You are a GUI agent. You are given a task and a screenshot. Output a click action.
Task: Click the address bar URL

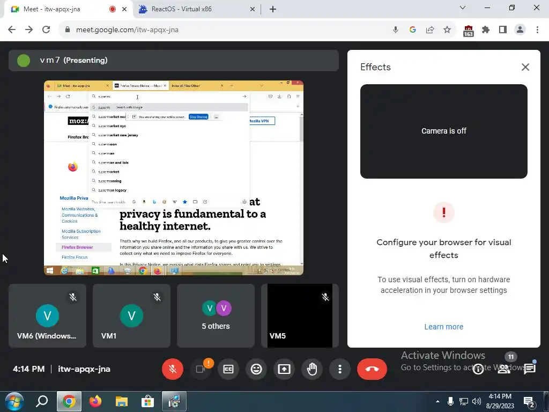[x=128, y=30]
